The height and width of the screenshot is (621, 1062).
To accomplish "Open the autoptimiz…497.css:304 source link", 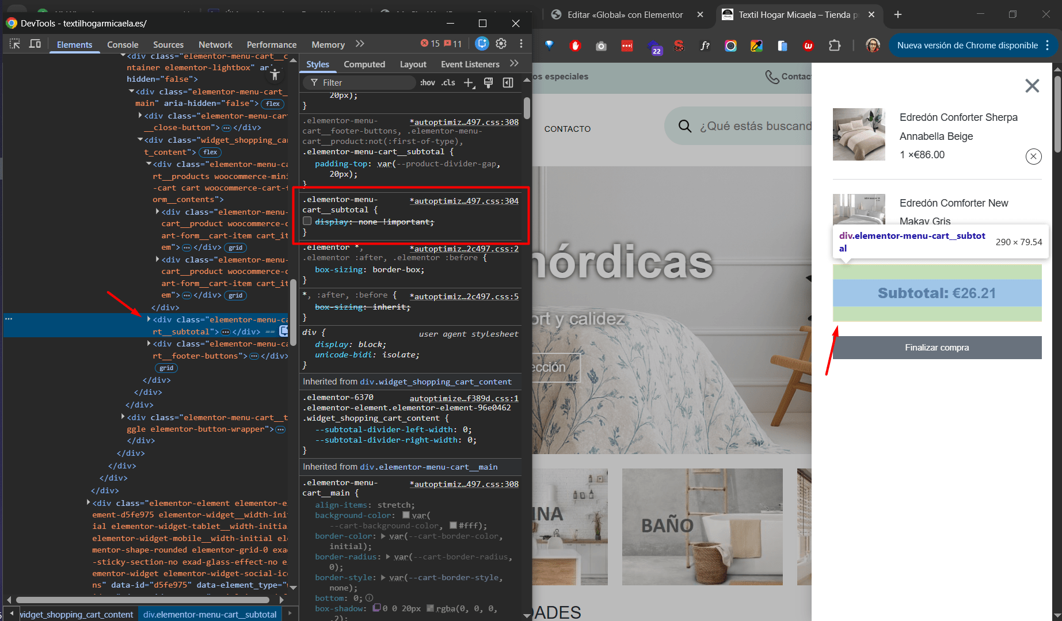I will click(x=464, y=201).
